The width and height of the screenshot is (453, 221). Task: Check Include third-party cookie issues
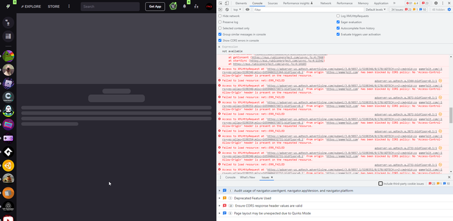pyautogui.click(x=381, y=184)
